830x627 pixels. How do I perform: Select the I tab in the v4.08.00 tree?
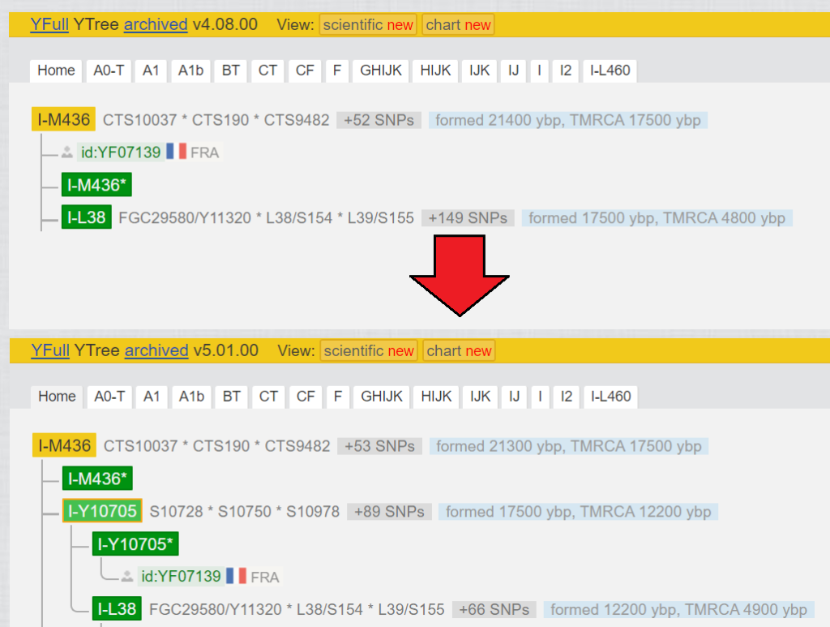[539, 71]
